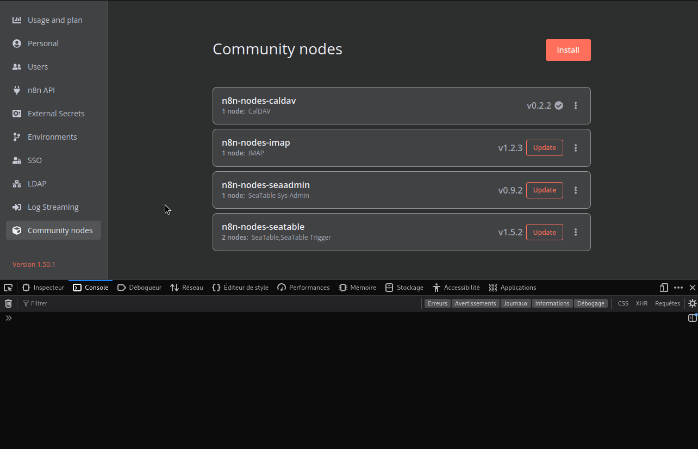This screenshot has width=698, height=449.
Task: Switch to Stockage devtools tab
Action: click(404, 288)
